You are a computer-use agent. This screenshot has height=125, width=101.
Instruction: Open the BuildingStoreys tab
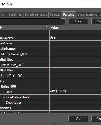click(36, 15)
